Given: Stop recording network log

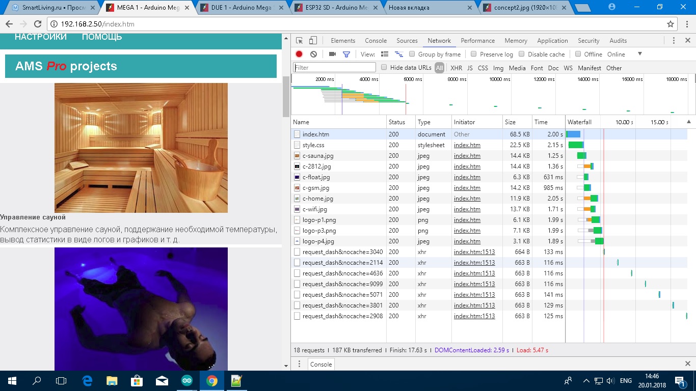Looking at the screenshot, I should pos(299,54).
